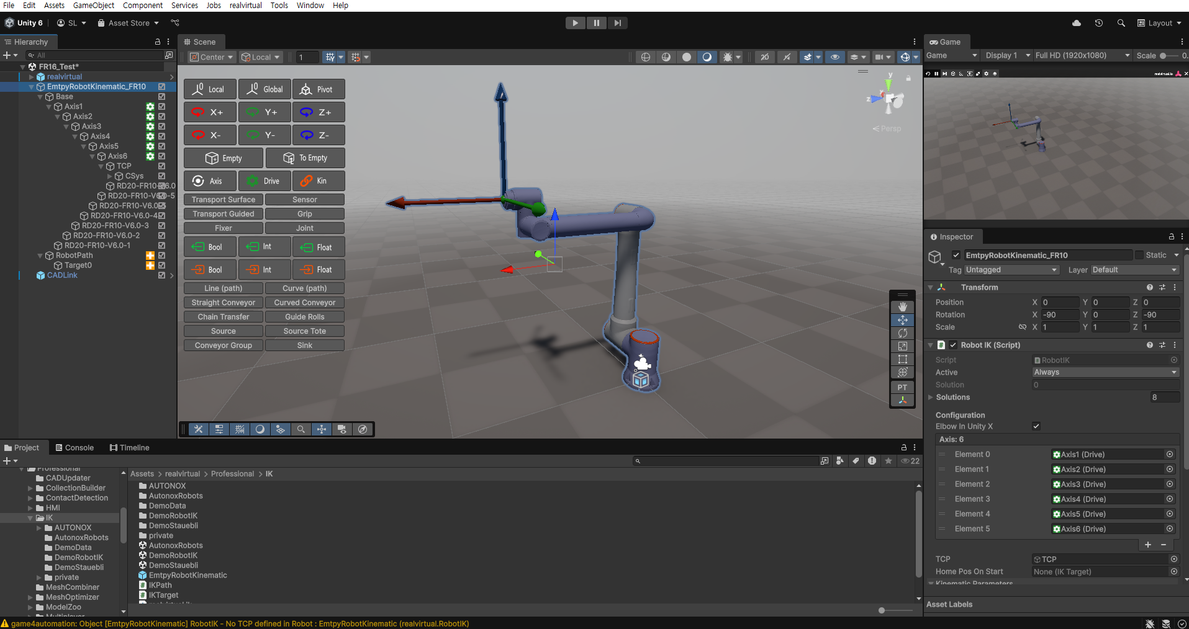Open the Layout dropdown
The height and width of the screenshot is (629, 1189).
point(1159,23)
